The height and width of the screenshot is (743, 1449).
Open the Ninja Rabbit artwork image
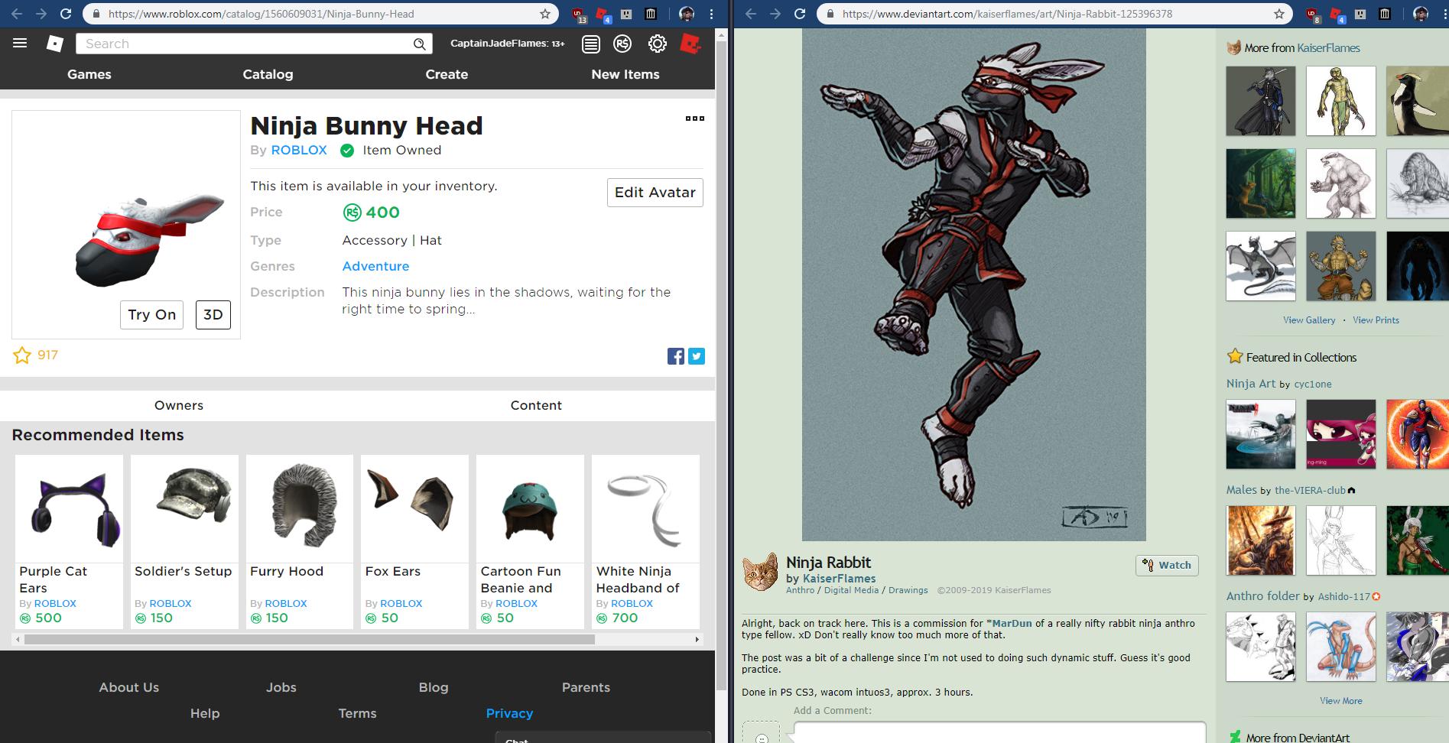(973, 285)
